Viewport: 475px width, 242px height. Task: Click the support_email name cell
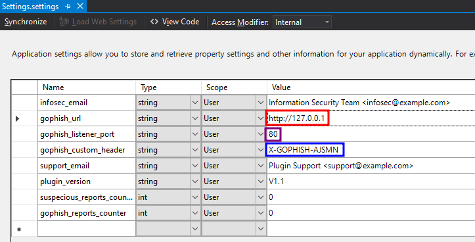[x=87, y=166]
